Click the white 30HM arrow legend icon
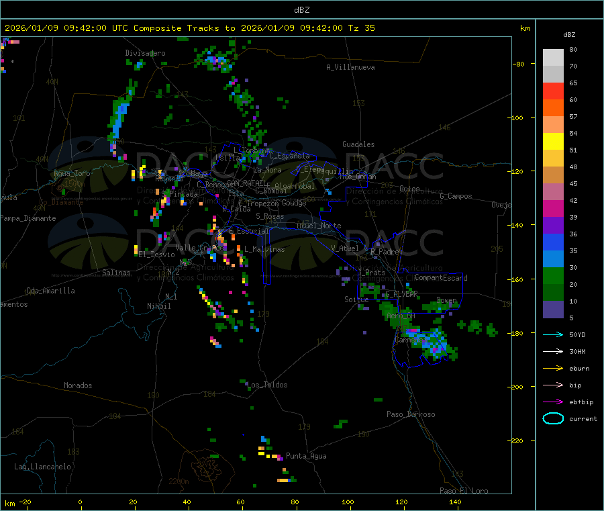Image resolution: width=604 pixels, height=511 pixels. coord(553,351)
